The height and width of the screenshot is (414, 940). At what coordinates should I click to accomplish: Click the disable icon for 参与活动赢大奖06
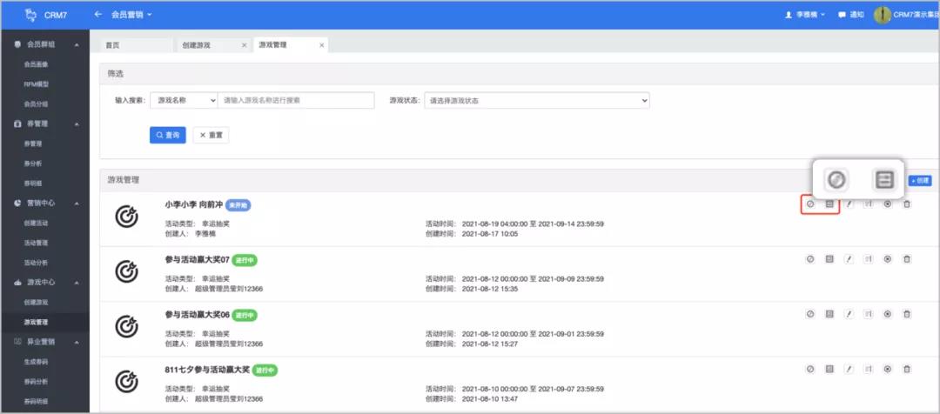click(810, 314)
